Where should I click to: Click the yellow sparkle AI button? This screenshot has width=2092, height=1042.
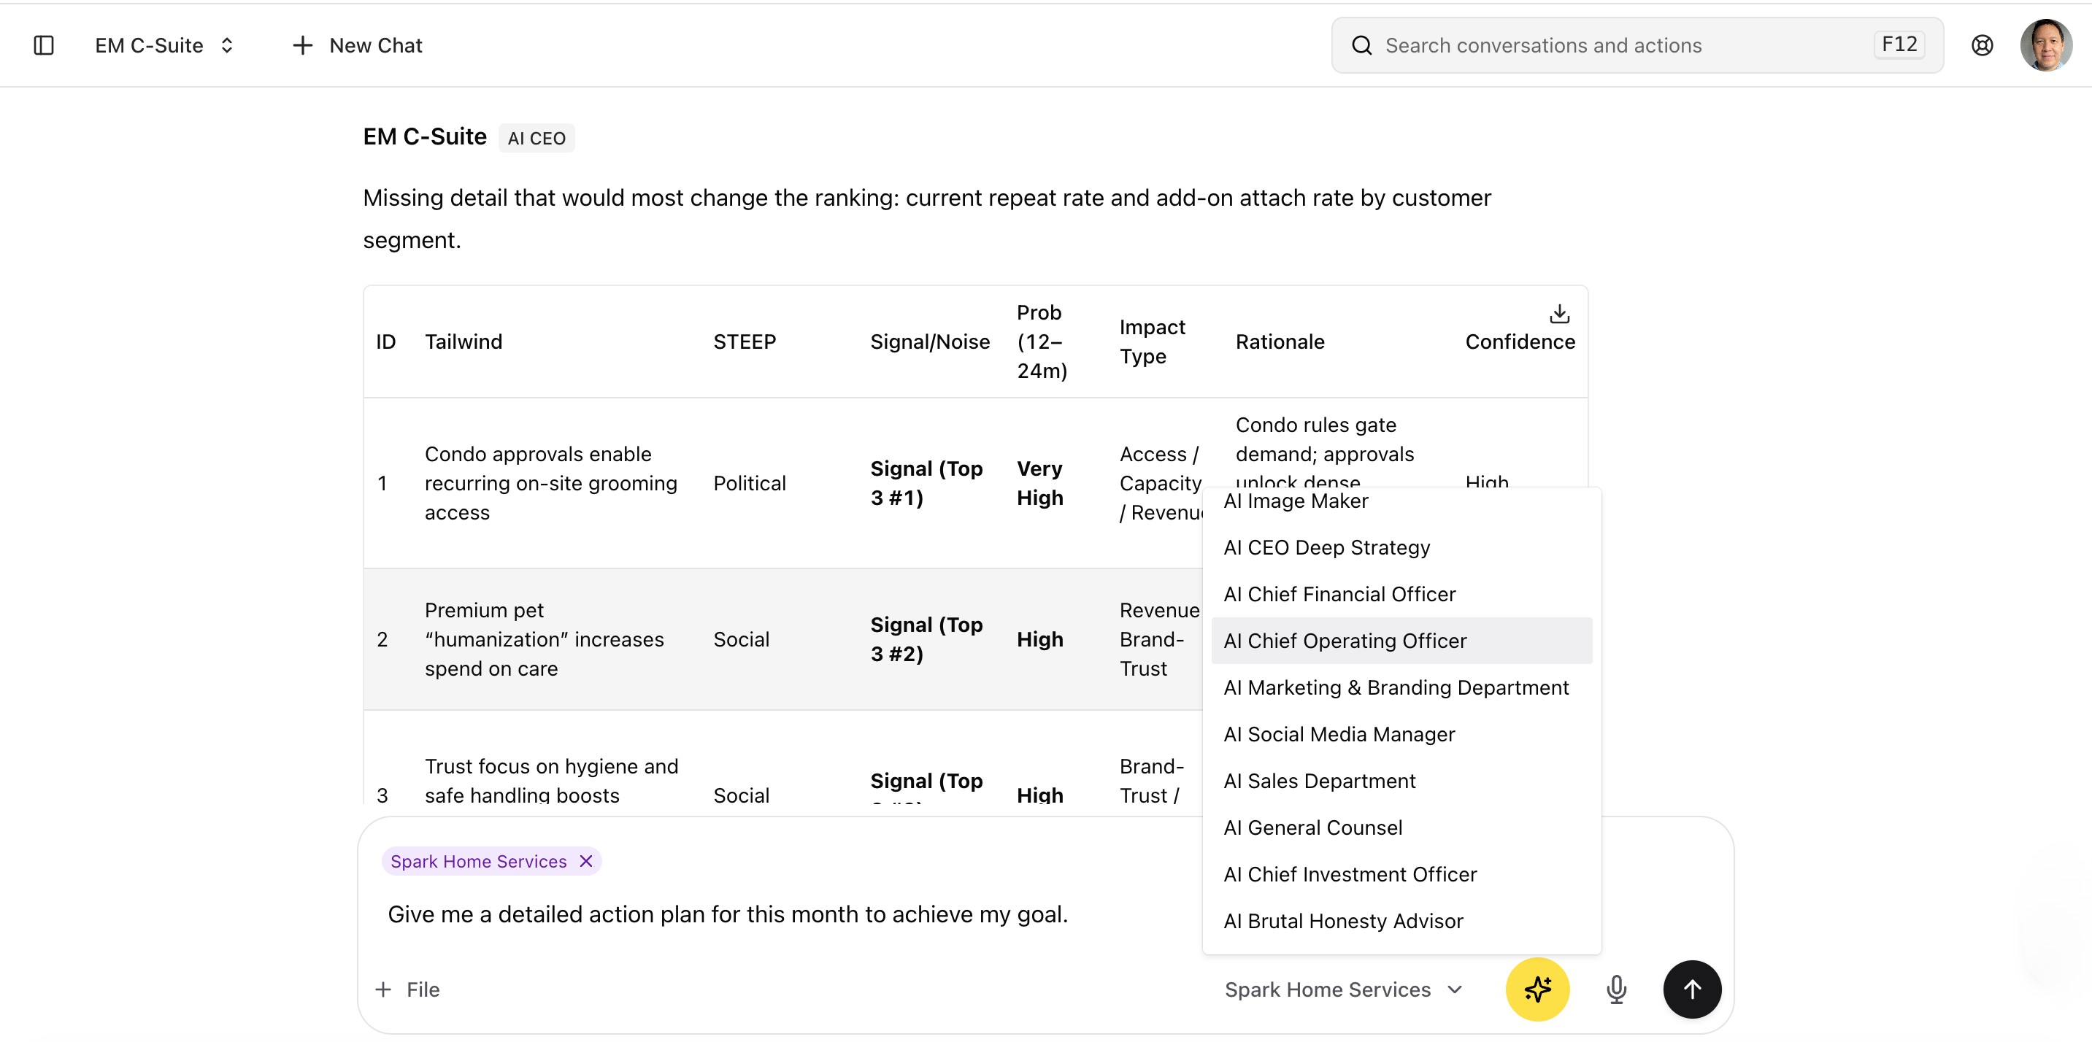point(1537,989)
